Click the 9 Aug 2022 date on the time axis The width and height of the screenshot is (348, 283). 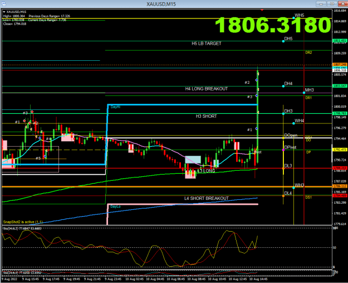coord(9,279)
